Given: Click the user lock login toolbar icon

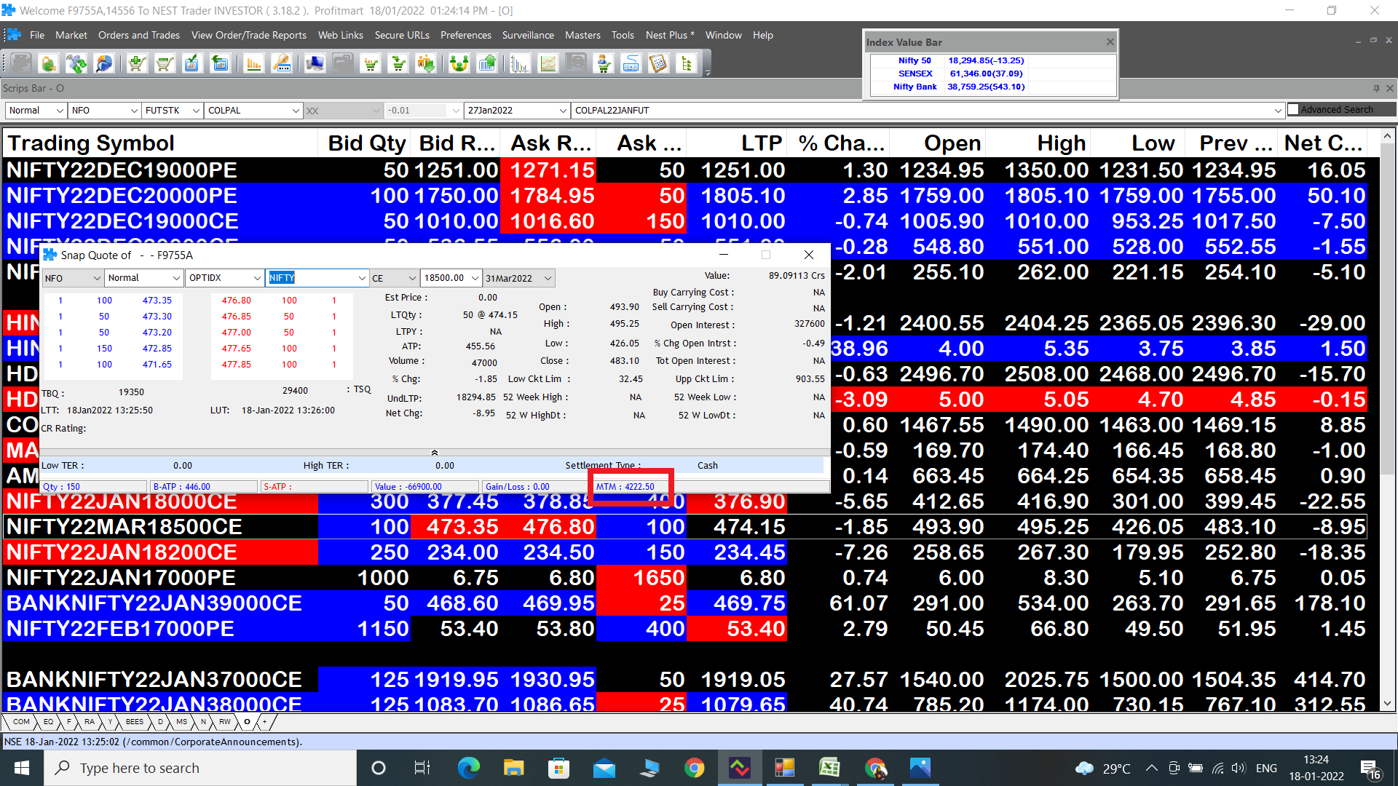Looking at the screenshot, I should 49,64.
